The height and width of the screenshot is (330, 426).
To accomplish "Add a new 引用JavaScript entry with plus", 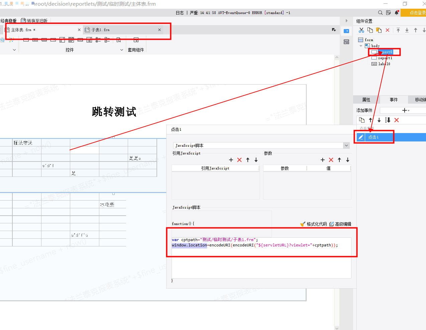I will (231, 160).
